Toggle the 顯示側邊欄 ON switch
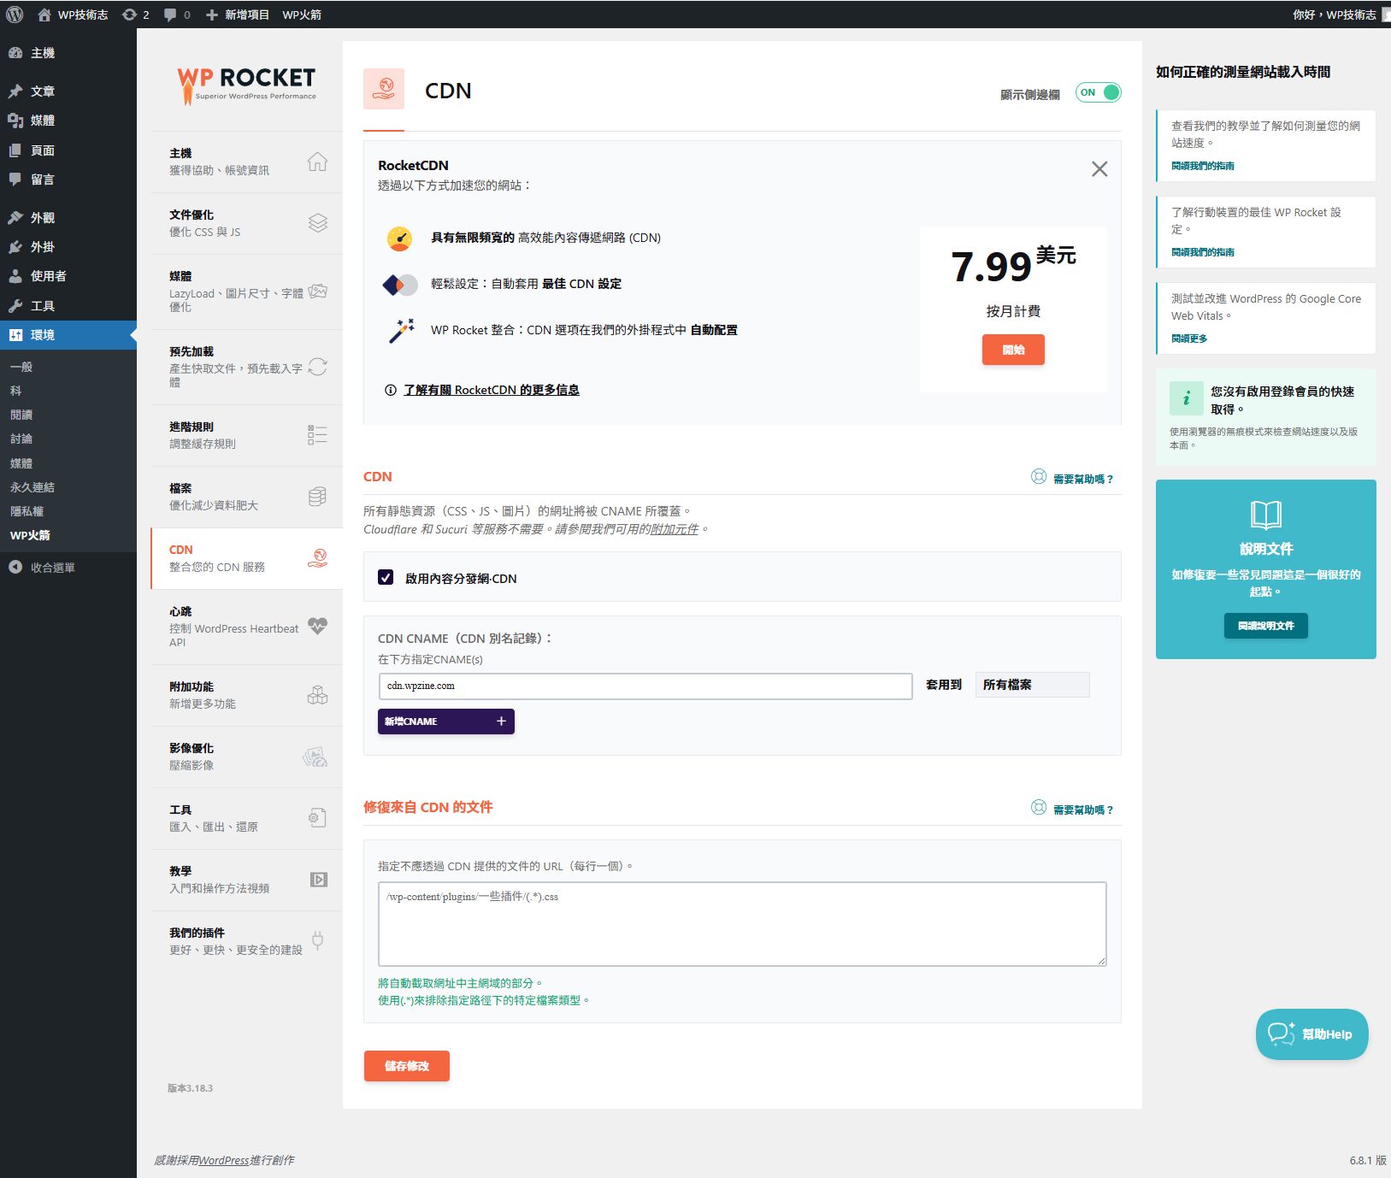Screen dimensions: 1391x1178 (x=1098, y=92)
